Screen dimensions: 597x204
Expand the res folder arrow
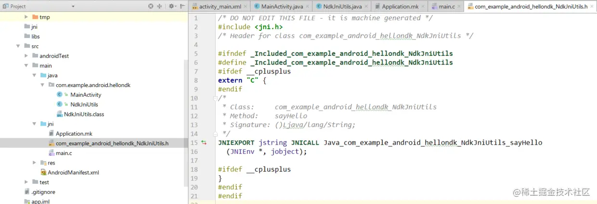pyautogui.click(x=34, y=163)
